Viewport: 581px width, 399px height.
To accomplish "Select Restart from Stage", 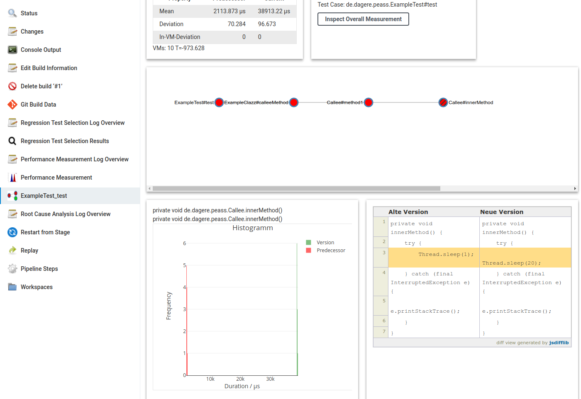I will tap(45, 232).
